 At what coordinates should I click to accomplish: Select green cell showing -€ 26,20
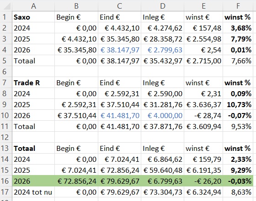click(x=203, y=181)
